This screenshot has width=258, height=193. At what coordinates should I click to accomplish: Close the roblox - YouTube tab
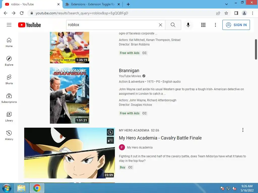(58, 4)
